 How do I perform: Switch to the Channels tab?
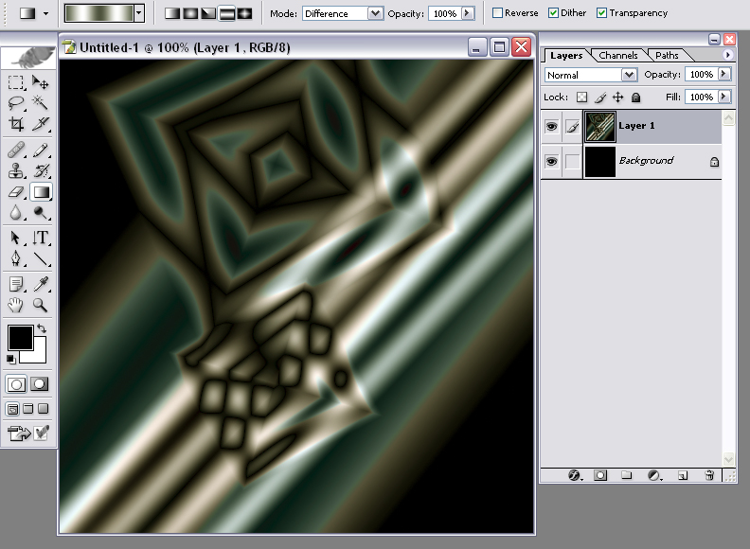pyautogui.click(x=618, y=56)
